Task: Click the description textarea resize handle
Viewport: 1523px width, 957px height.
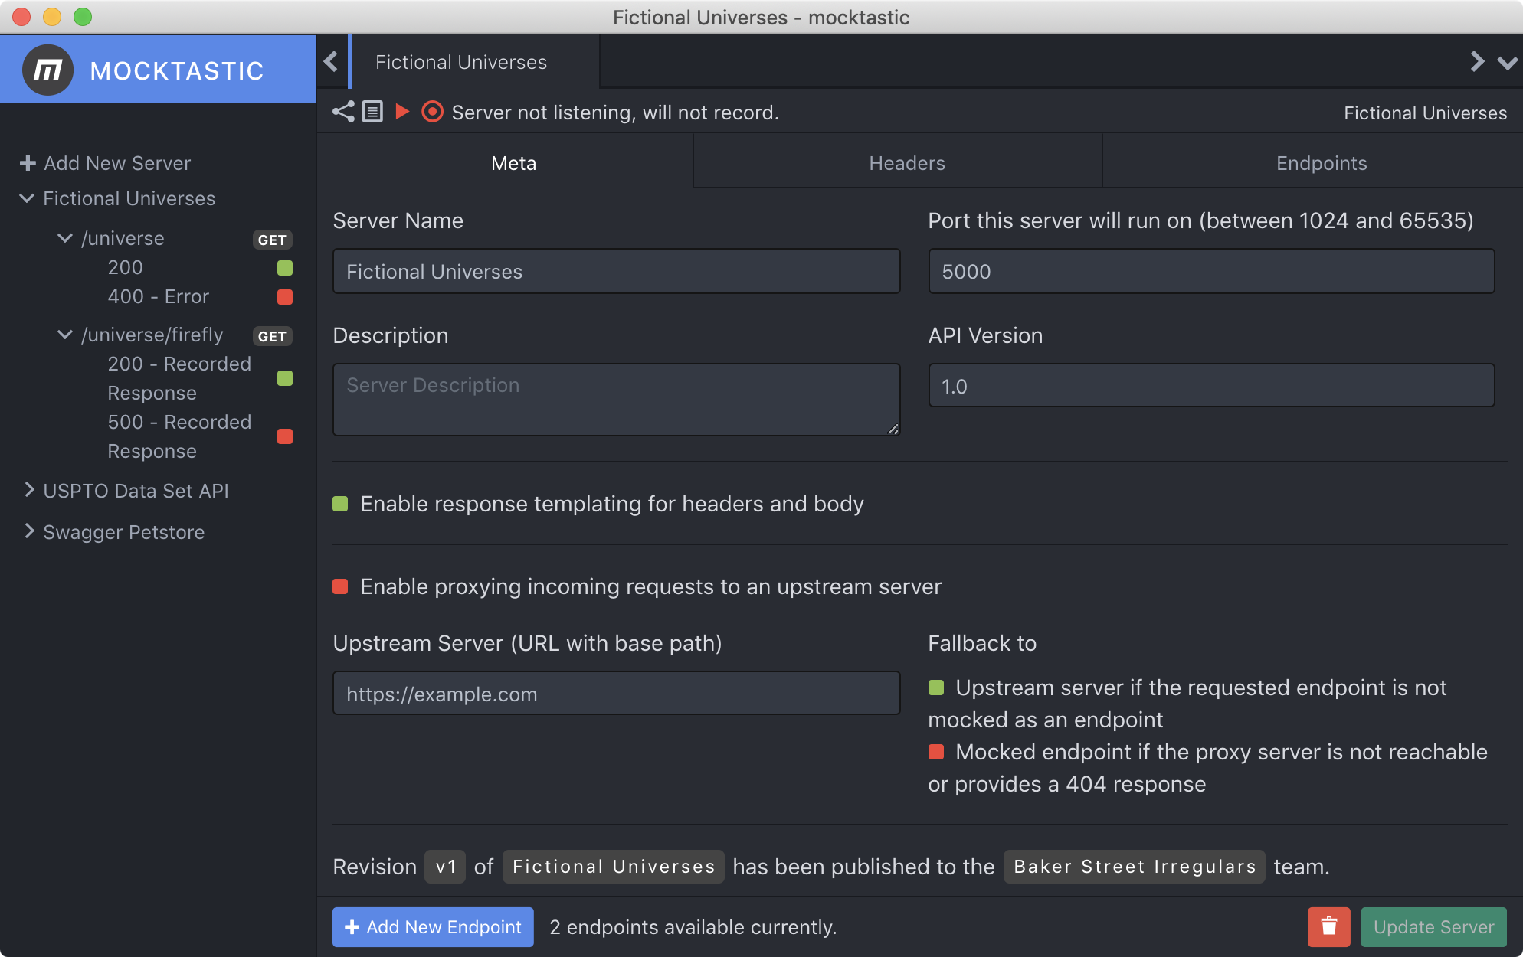Action: click(893, 429)
